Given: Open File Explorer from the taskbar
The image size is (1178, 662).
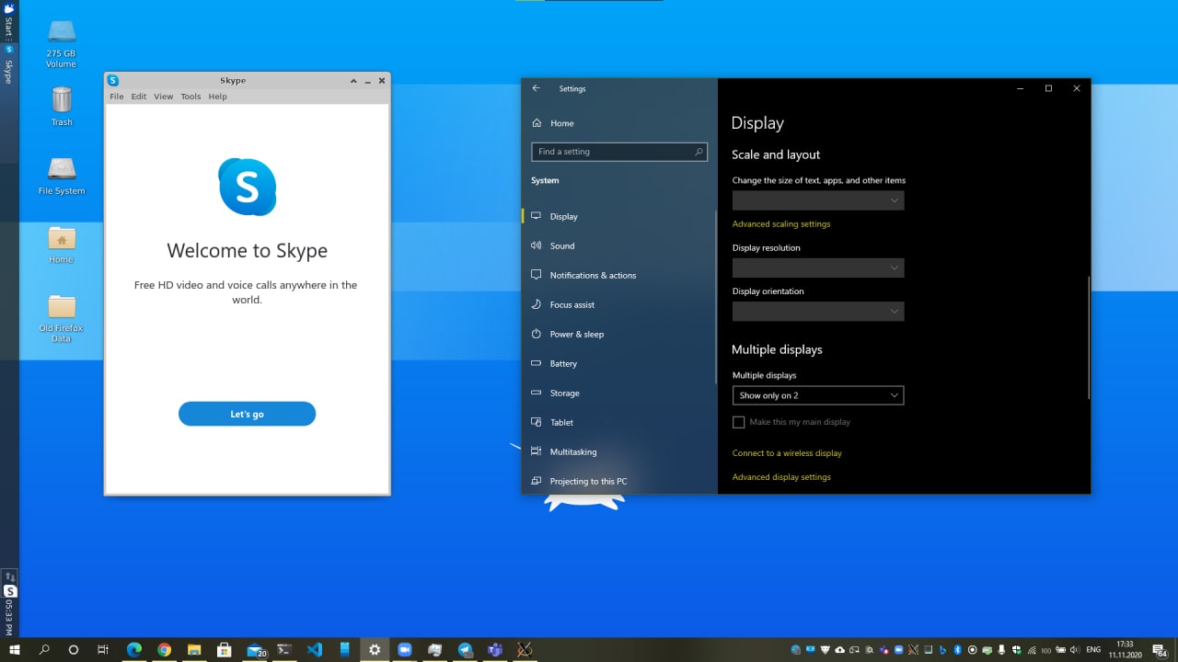Looking at the screenshot, I should pos(193,650).
